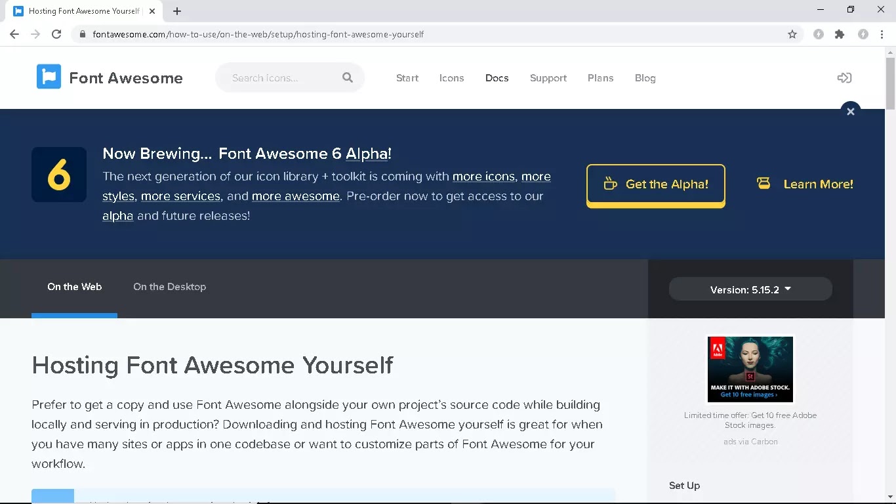Click the scrollbar down arrow
Image resolution: width=896 pixels, height=504 pixels.
click(890, 497)
